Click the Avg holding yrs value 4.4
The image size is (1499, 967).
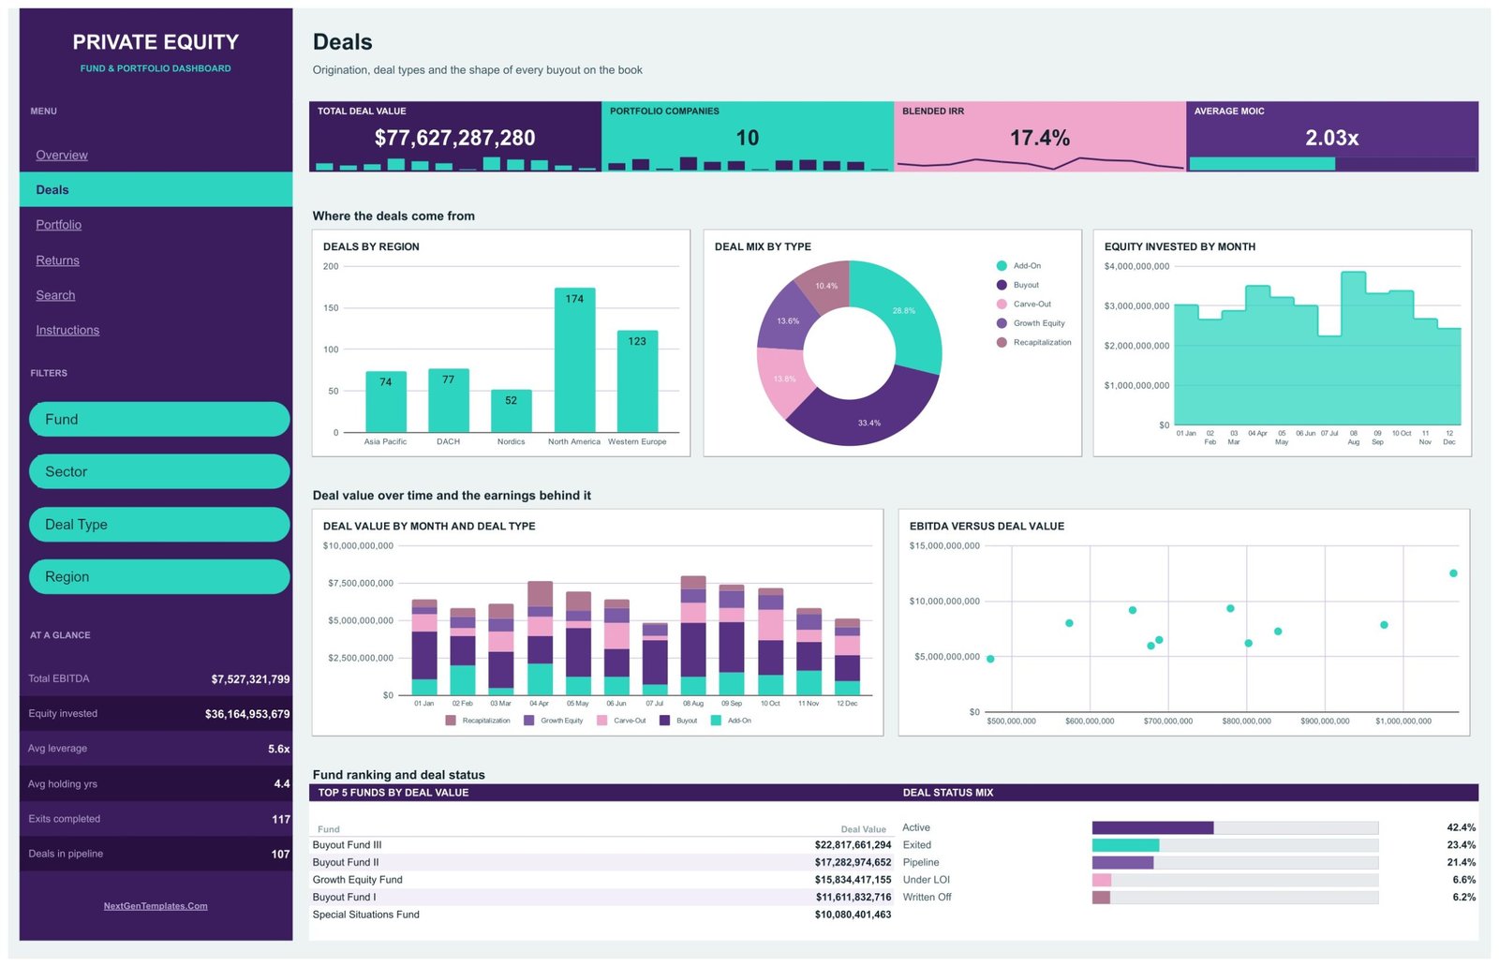tap(282, 784)
